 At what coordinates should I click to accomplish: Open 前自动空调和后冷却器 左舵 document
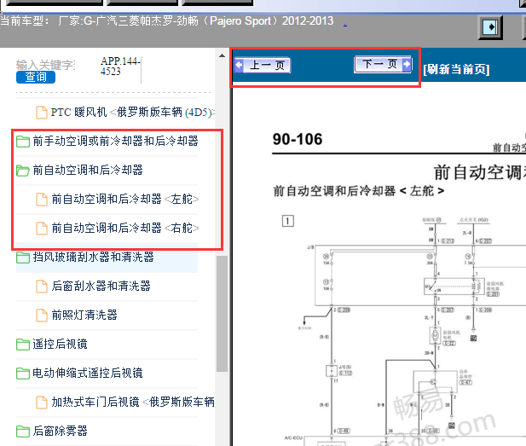(125, 200)
